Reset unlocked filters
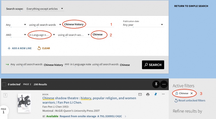 (190, 100)
